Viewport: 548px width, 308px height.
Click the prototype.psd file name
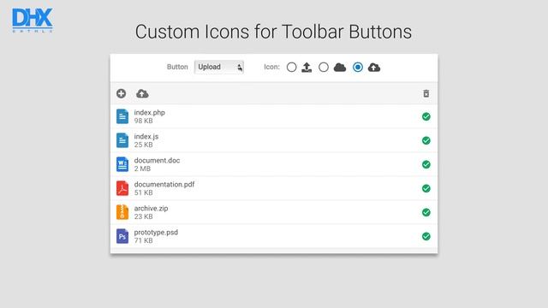tap(156, 232)
